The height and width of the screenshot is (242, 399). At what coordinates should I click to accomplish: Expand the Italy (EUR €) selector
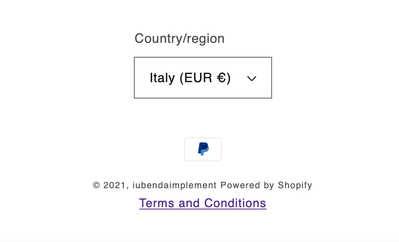[203, 78]
